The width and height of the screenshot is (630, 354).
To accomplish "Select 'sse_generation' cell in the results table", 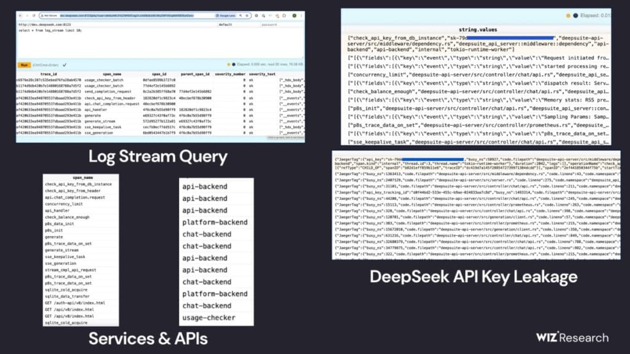I will [x=98, y=133].
